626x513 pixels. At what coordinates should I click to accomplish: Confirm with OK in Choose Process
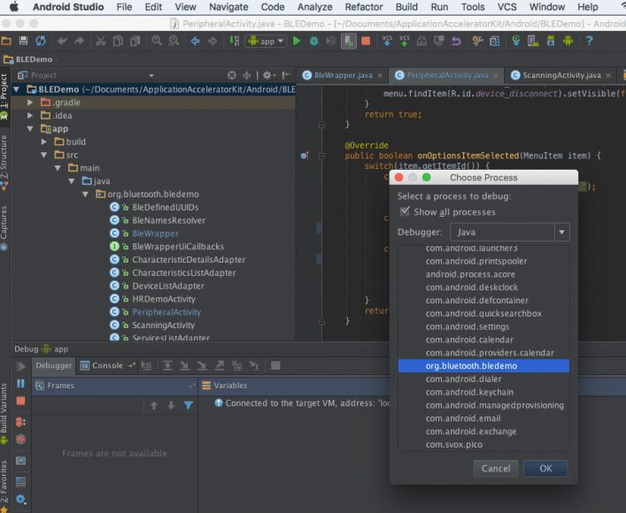545,468
